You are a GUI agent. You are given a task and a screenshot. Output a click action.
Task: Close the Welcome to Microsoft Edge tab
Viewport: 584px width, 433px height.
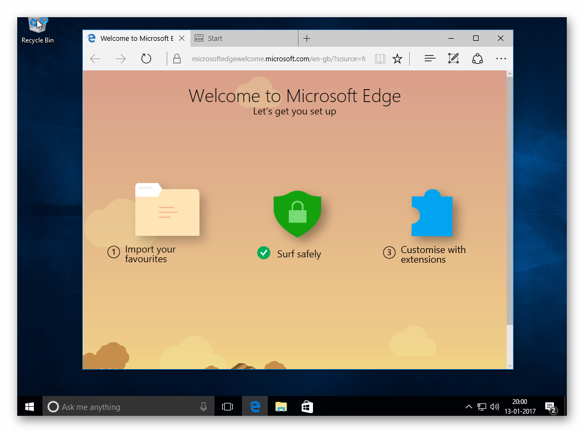182,38
